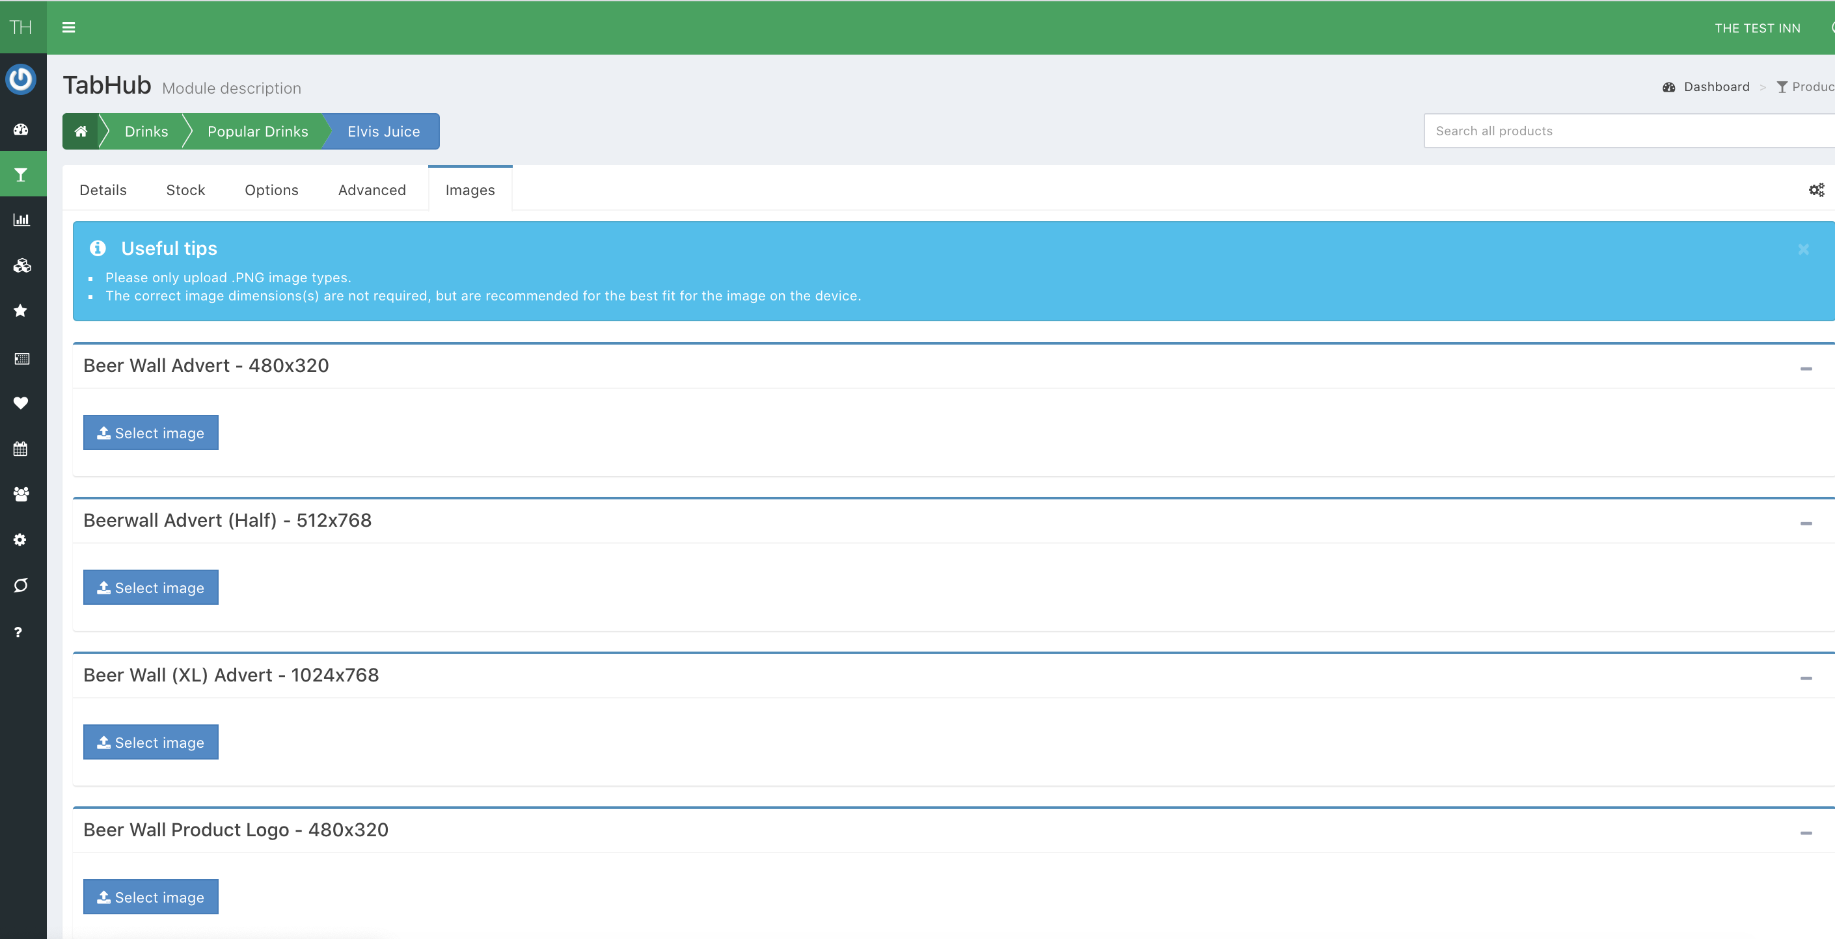Dismiss the Useful tips banner

(x=1803, y=249)
